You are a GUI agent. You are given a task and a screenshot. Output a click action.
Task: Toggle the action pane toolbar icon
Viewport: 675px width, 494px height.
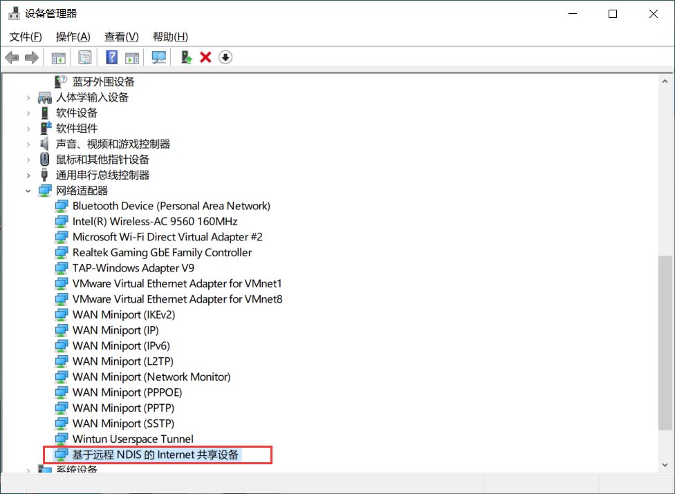pyautogui.click(x=132, y=57)
